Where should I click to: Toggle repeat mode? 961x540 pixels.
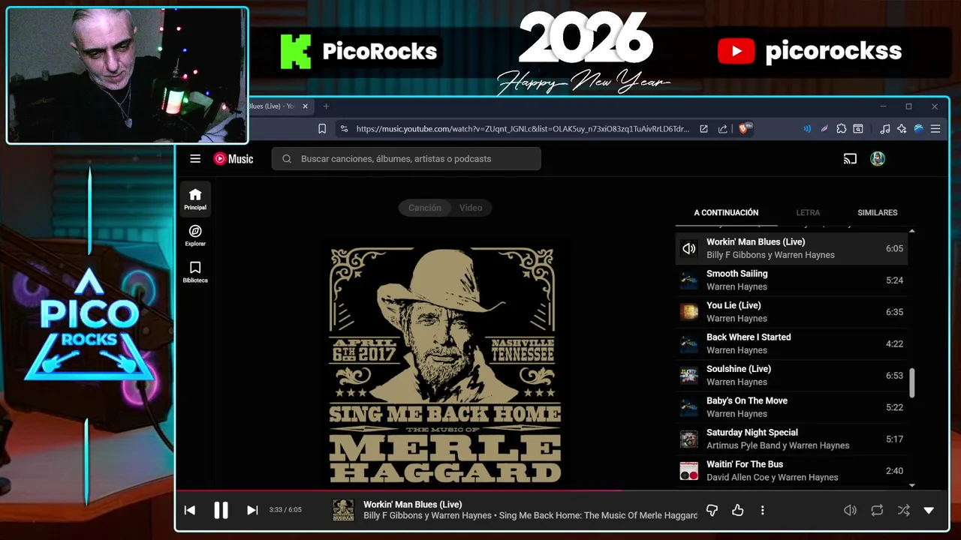pyautogui.click(x=877, y=510)
